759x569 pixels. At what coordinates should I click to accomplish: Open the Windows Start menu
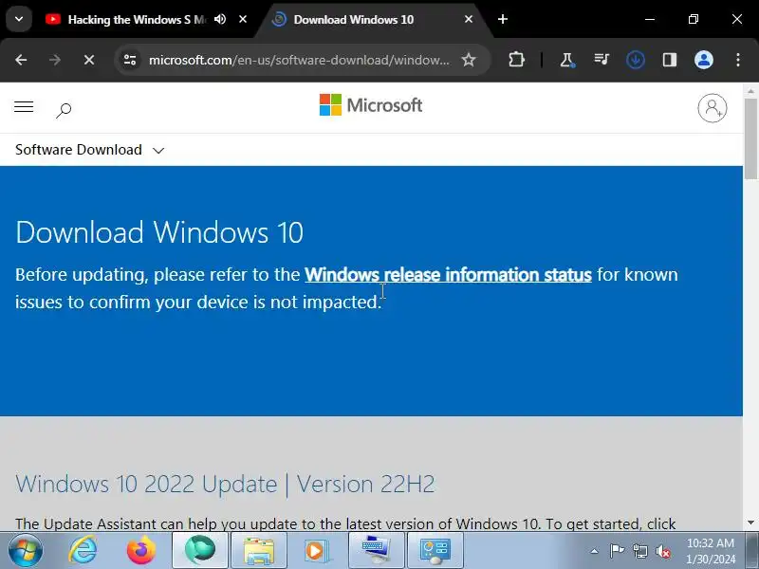[26, 551]
